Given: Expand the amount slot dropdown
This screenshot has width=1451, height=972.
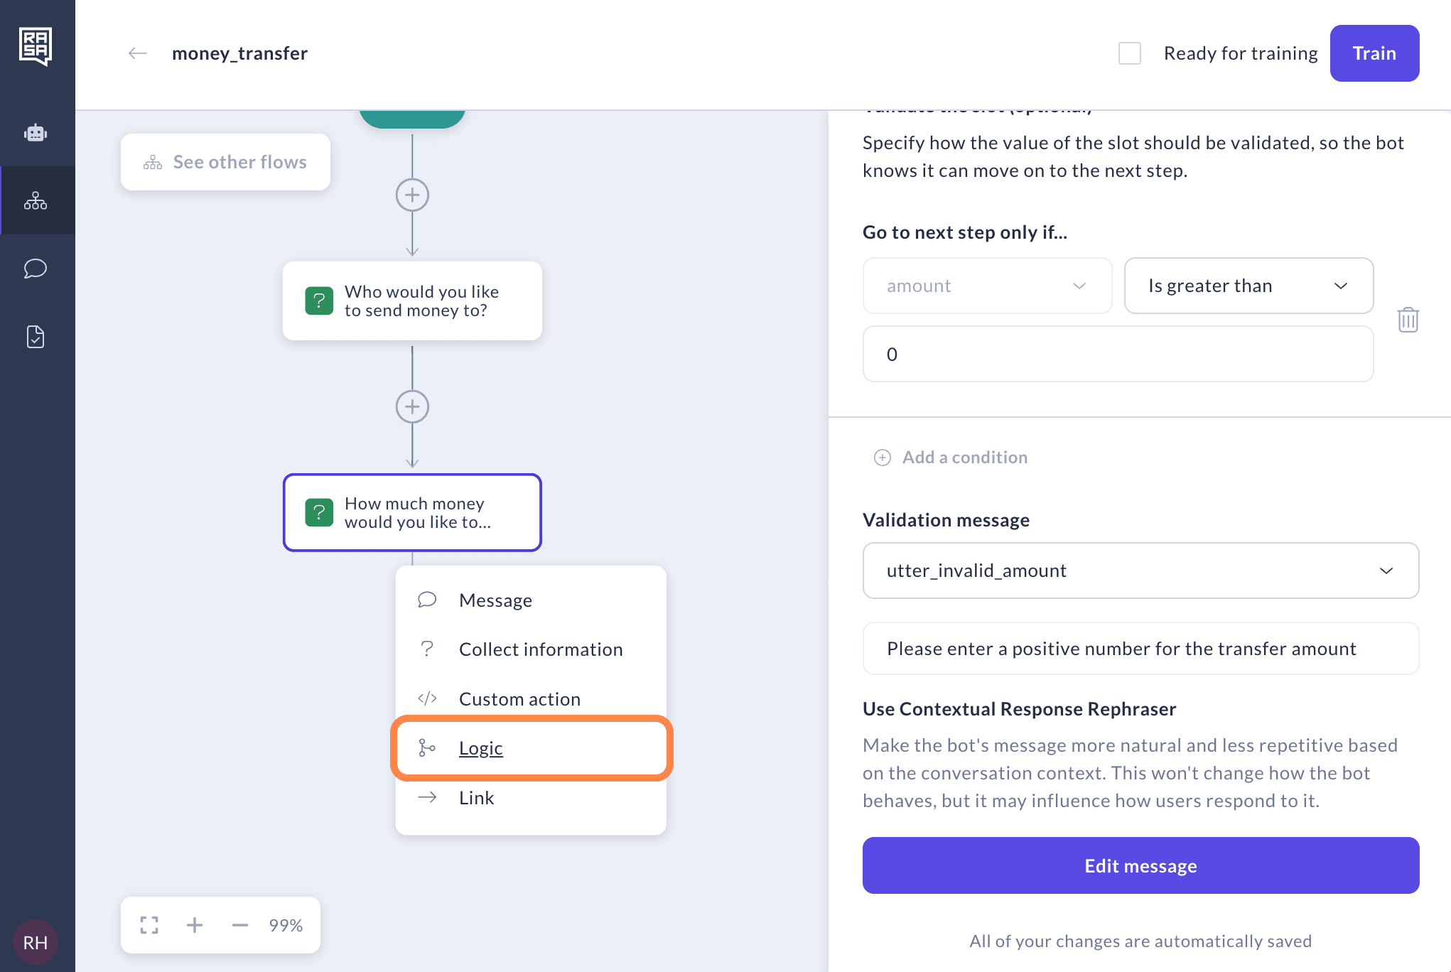Looking at the screenshot, I should 987,286.
